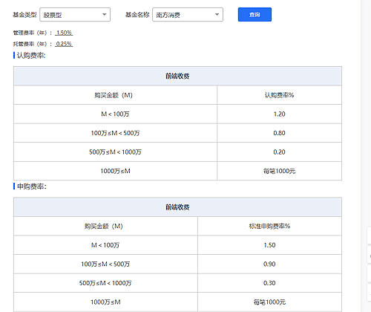Open the 基金名称 dropdown showing 南方消费
The height and width of the screenshot is (312, 371).
coord(188,15)
